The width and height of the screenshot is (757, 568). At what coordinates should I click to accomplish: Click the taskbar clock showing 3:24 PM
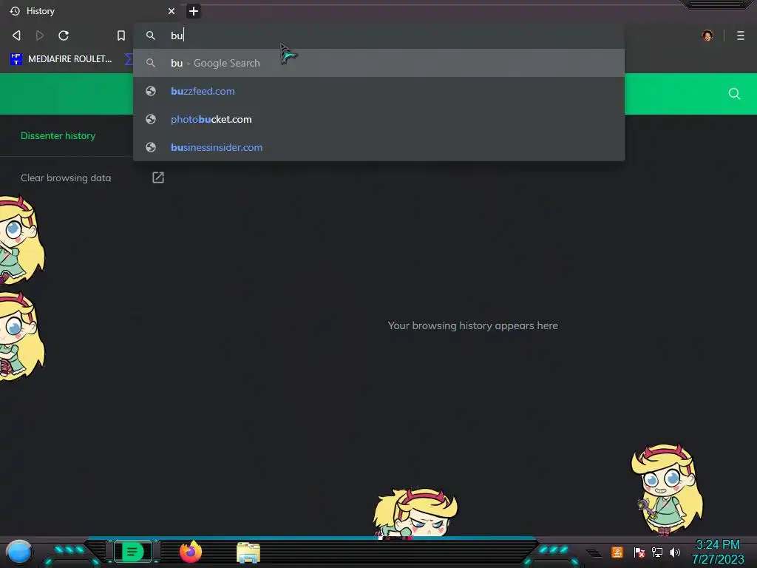[x=718, y=552]
